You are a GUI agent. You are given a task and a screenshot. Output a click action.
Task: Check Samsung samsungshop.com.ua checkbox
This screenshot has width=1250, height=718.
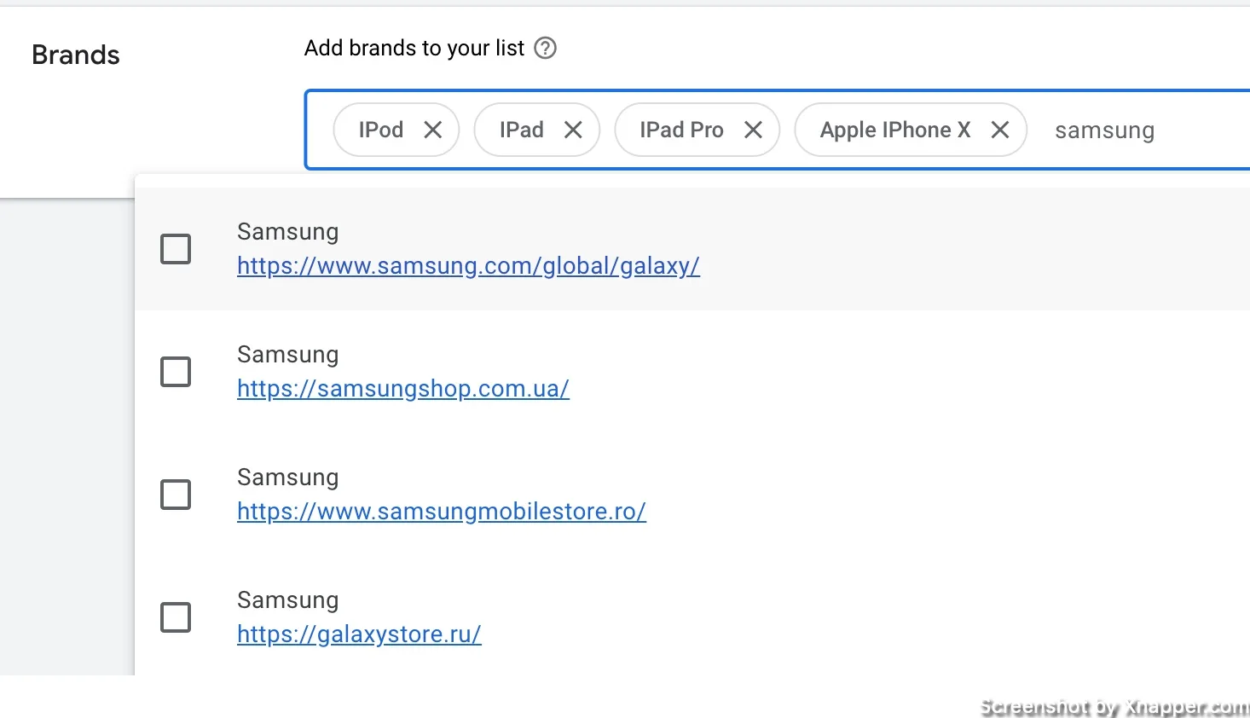pyautogui.click(x=176, y=372)
